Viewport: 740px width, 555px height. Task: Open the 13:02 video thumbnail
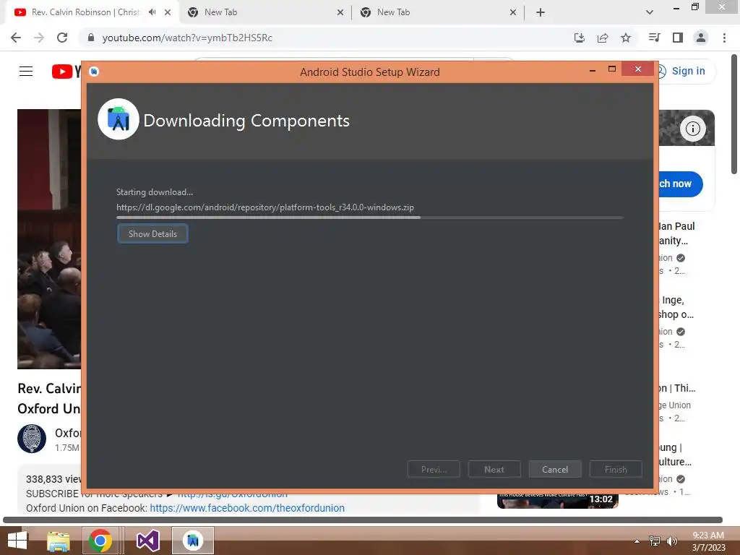point(557,501)
